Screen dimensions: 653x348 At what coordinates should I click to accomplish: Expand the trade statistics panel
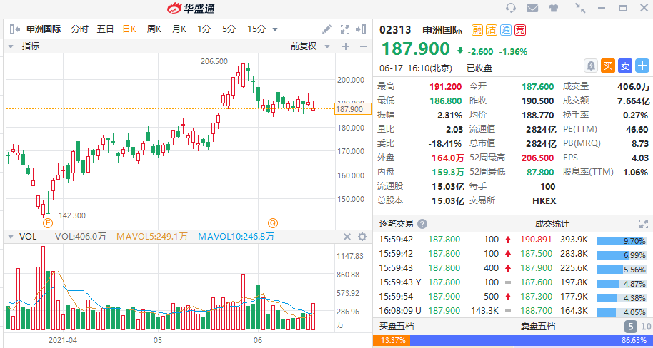(644, 224)
